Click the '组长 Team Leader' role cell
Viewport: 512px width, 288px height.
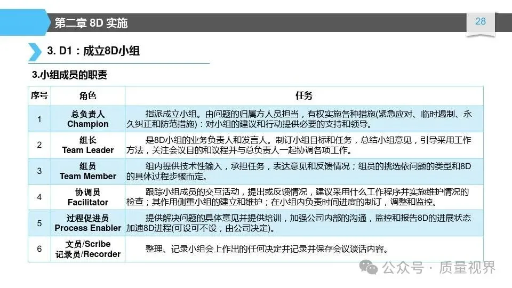[x=88, y=145]
